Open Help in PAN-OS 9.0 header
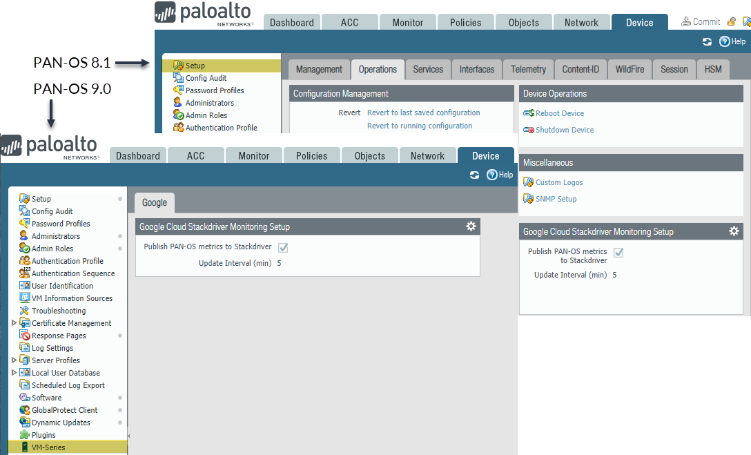Screen dimensions: 751x455 pos(500,175)
